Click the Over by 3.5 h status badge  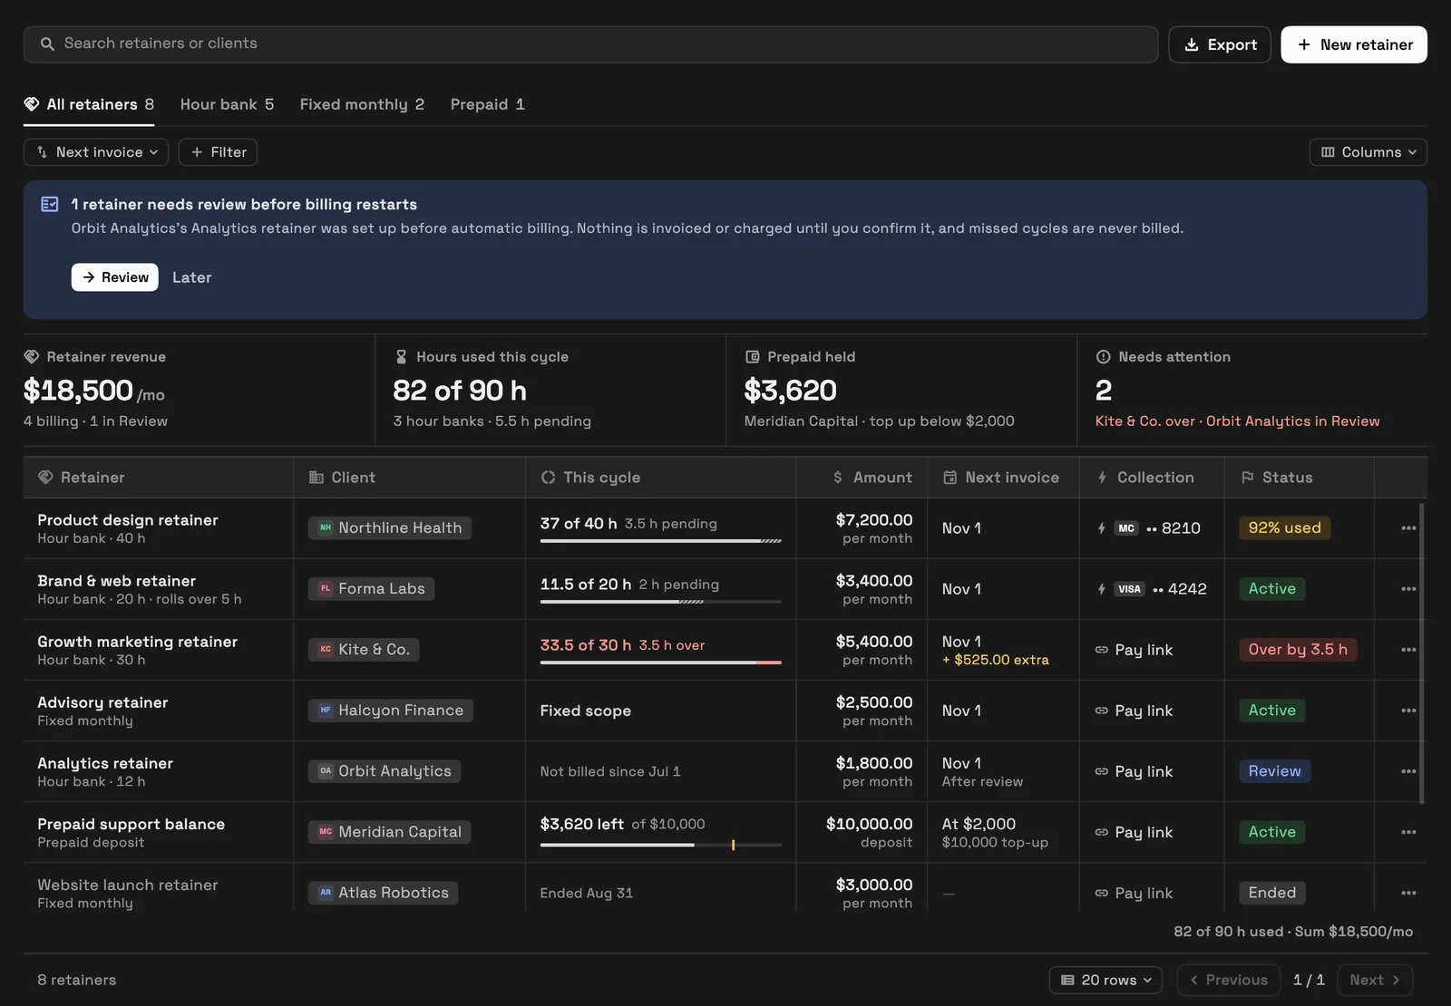(1298, 650)
